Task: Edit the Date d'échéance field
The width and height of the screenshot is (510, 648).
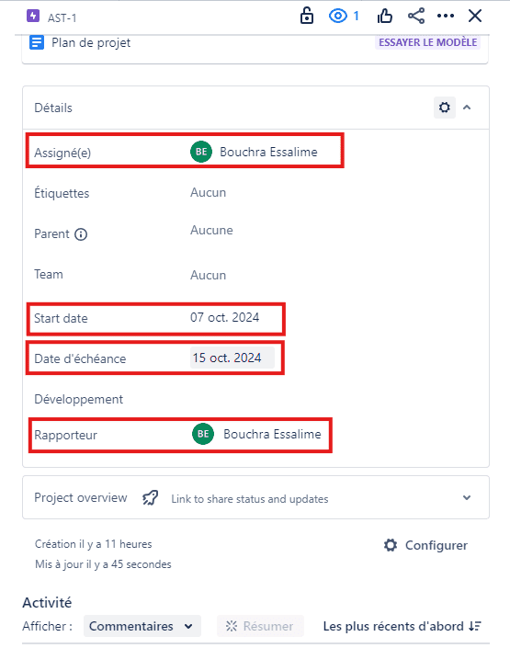Action: click(x=232, y=358)
